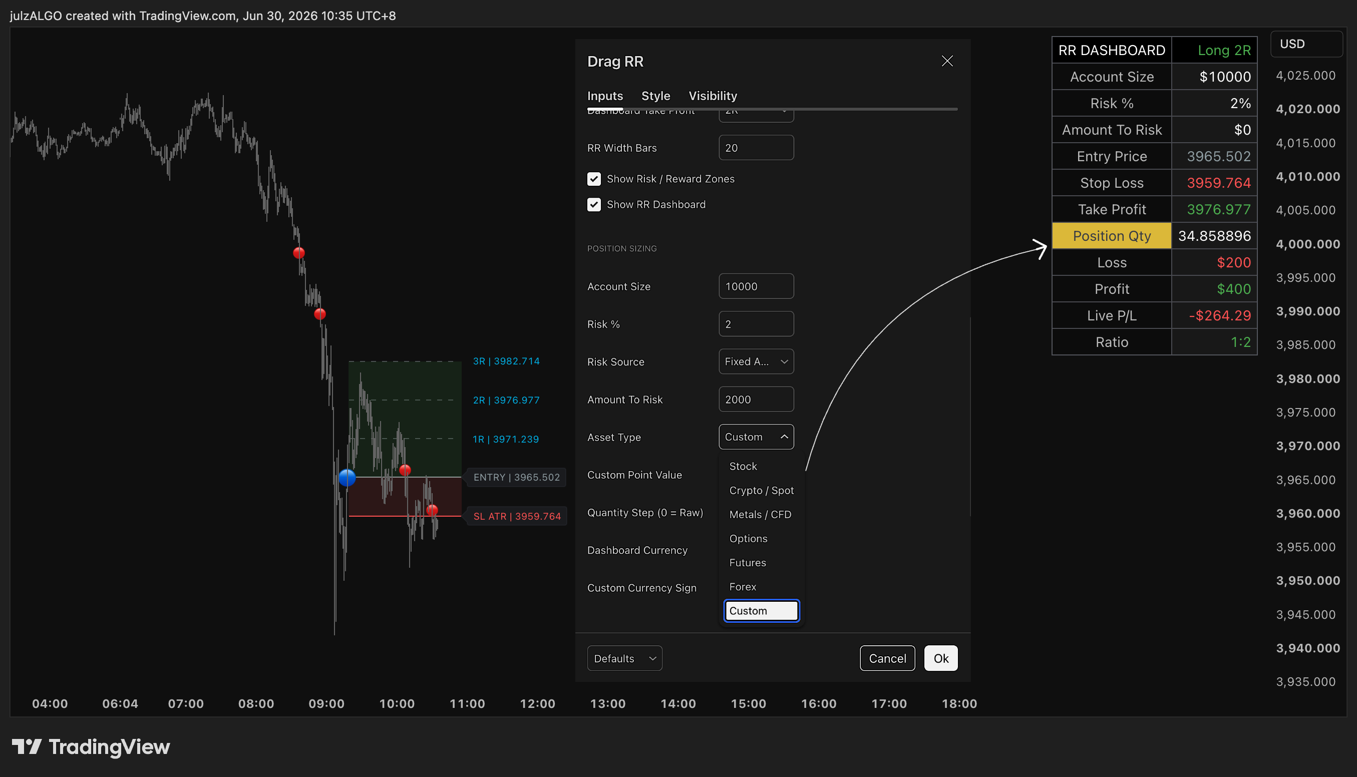The height and width of the screenshot is (777, 1357).
Task: Open the Defaults dropdown
Action: [624, 658]
